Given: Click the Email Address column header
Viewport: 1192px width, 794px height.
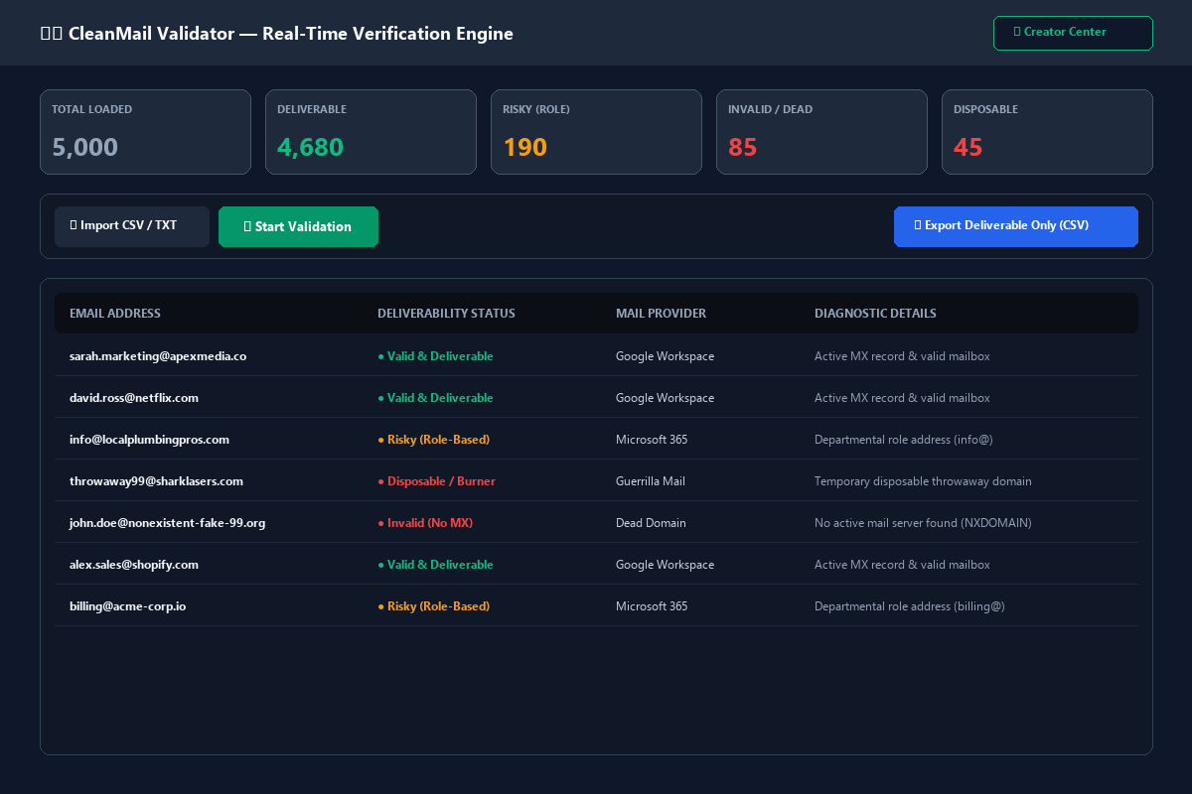Looking at the screenshot, I should (x=115, y=314).
